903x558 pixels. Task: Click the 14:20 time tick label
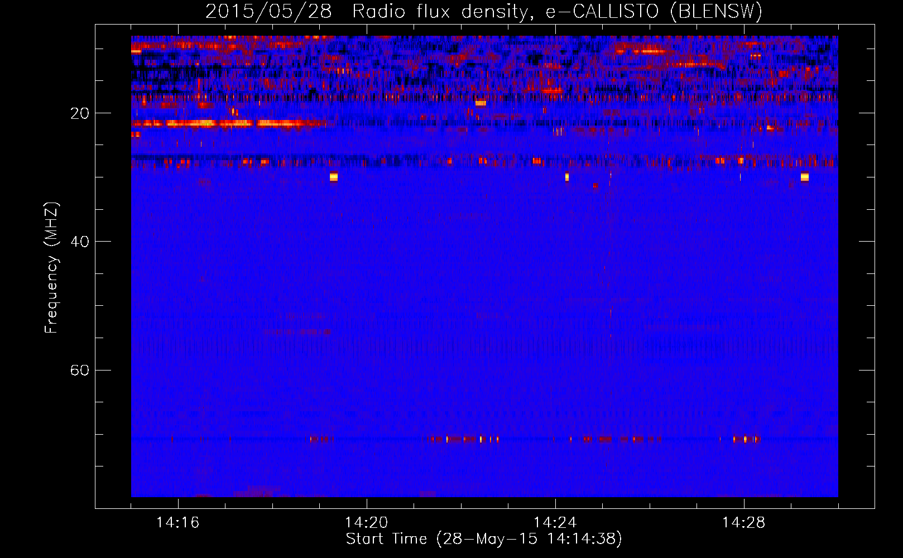click(x=367, y=523)
